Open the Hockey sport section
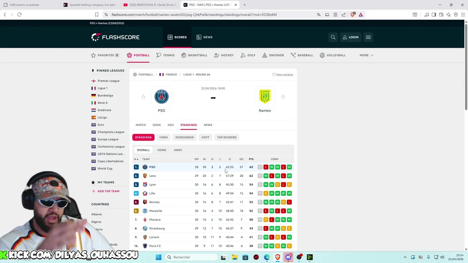 (224, 55)
